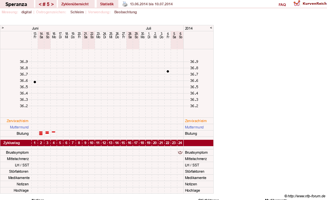The image size is (327, 200).
Task: Click the Speranza profile name
Action: coord(16,4)
